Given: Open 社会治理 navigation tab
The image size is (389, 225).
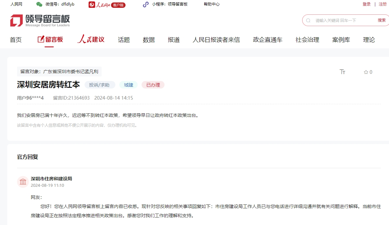Looking at the screenshot, I should coord(307,40).
